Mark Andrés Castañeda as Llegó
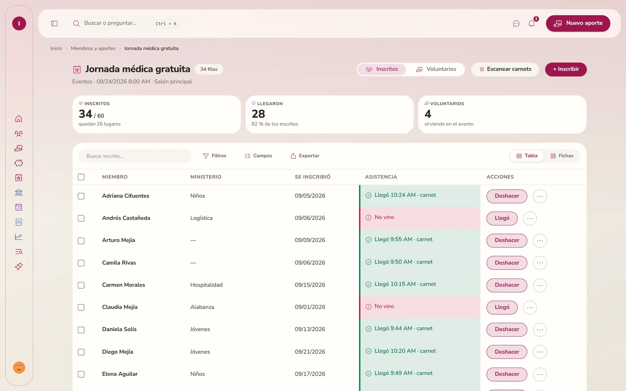The image size is (626, 391). (x=502, y=218)
